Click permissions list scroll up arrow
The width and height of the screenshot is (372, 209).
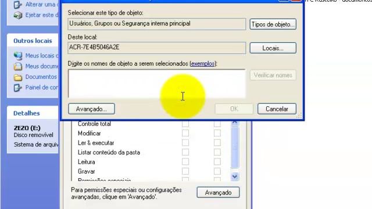[235, 122]
